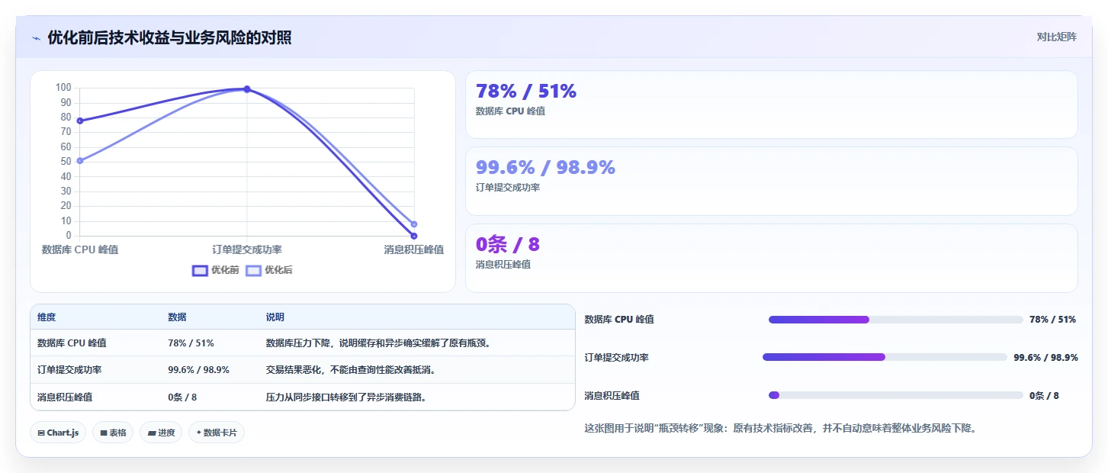The width and height of the screenshot is (1108, 473).
Task: Click the 优化后 data point at 51
Action: click(80, 160)
